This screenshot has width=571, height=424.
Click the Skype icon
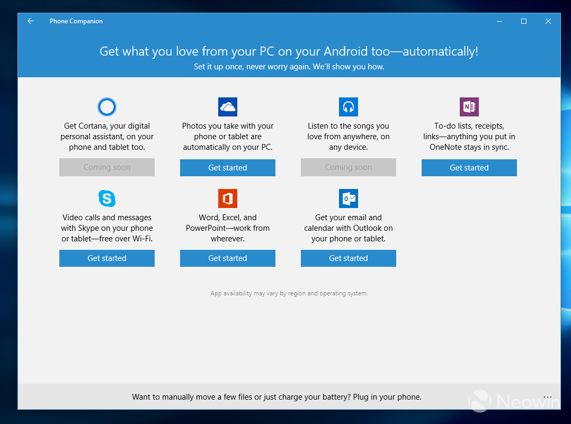pos(106,199)
